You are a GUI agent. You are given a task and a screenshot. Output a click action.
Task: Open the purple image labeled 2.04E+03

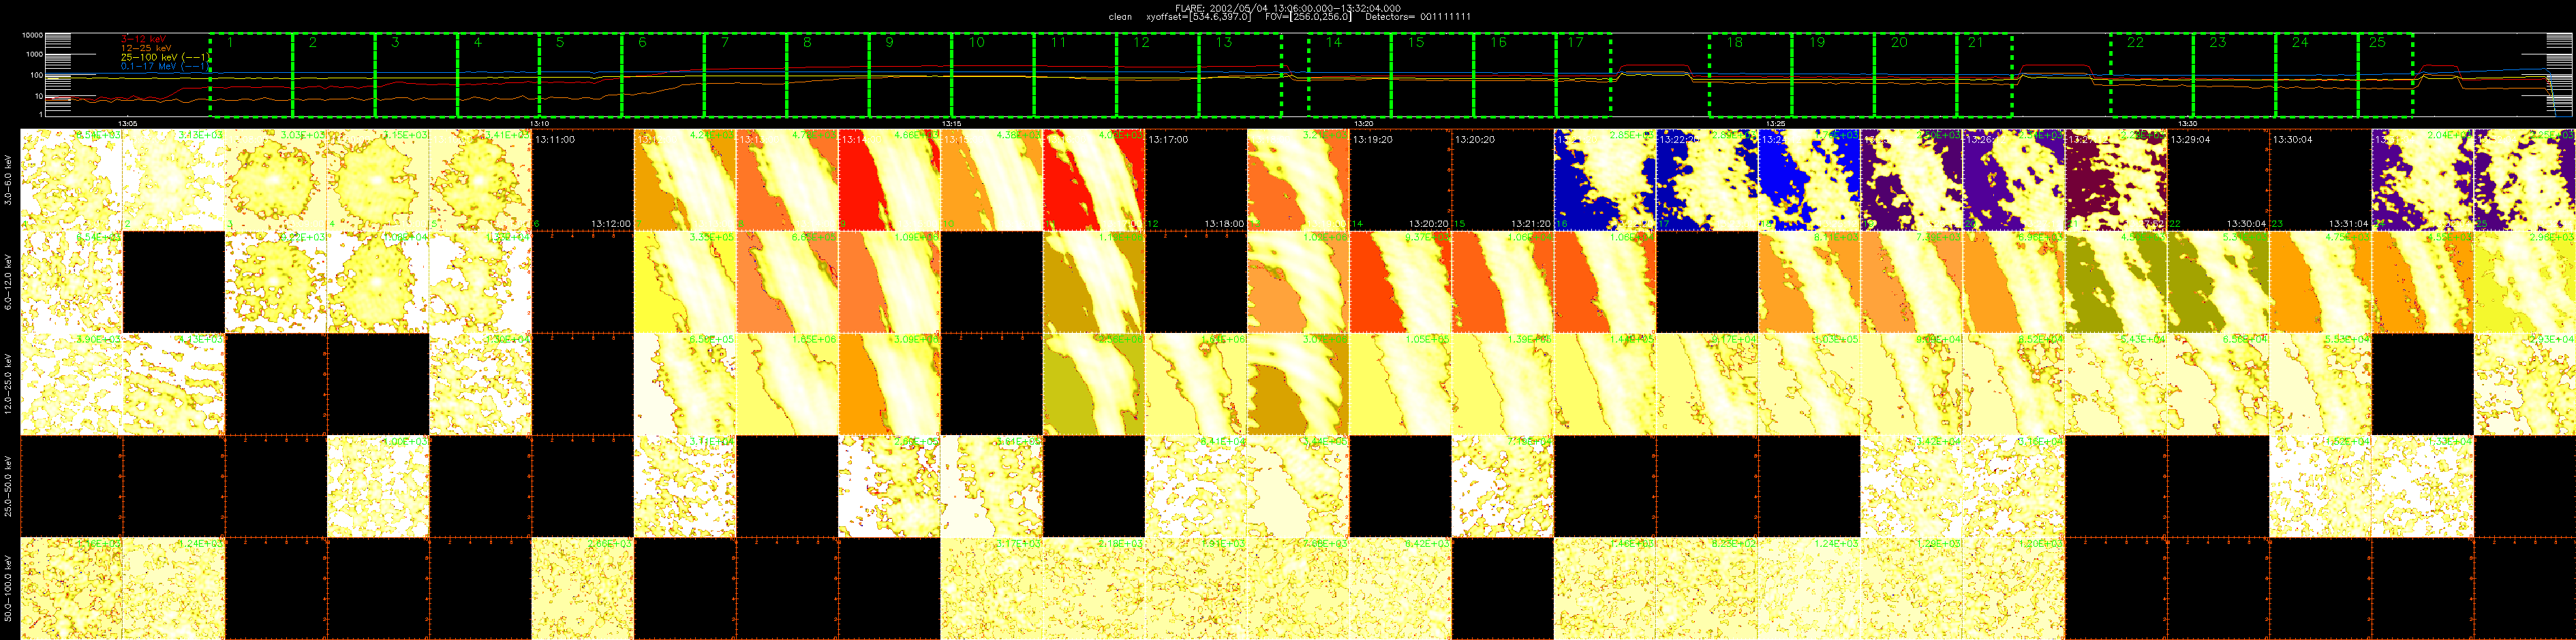2421,180
